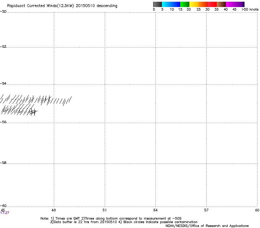Click the -54 latitude axis label
This screenshot has width=260, height=228.
(3, 83)
